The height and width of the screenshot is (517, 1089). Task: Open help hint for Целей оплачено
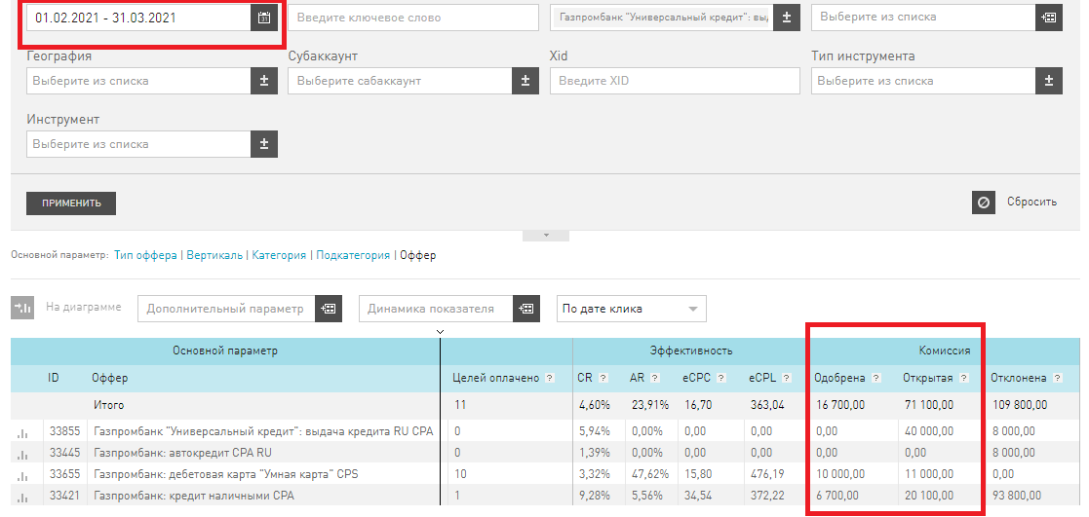tap(549, 378)
